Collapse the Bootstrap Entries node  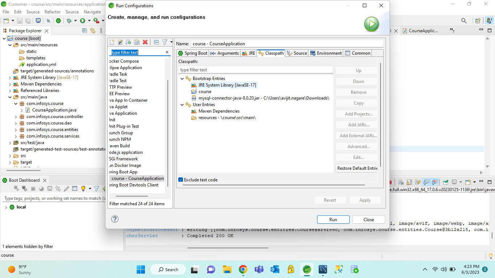(182, 79)
